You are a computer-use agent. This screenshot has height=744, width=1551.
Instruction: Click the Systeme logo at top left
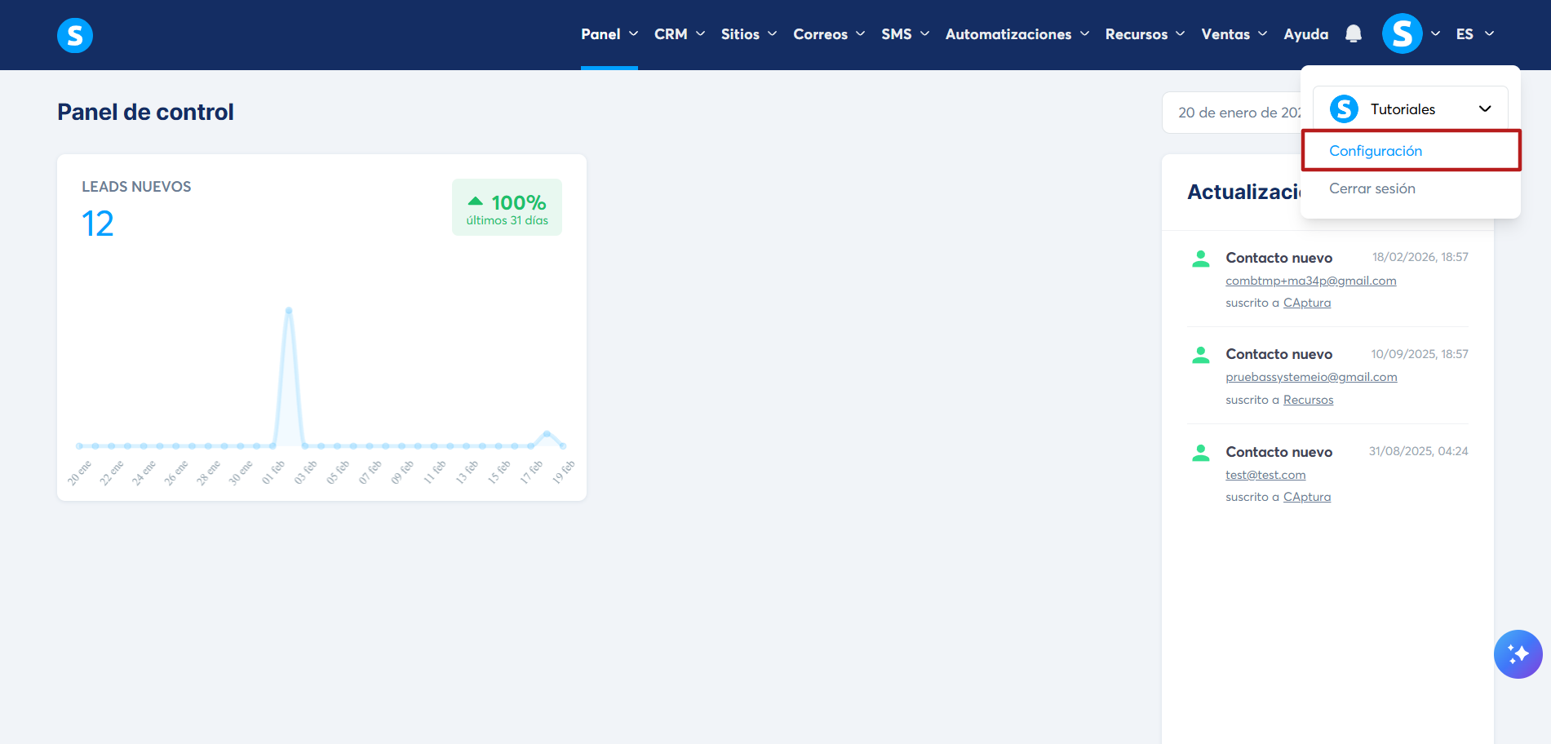tap(75, 35)
